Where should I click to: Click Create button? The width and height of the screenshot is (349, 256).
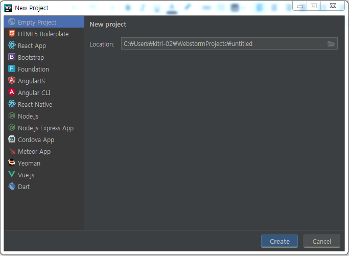click(280, 241)
